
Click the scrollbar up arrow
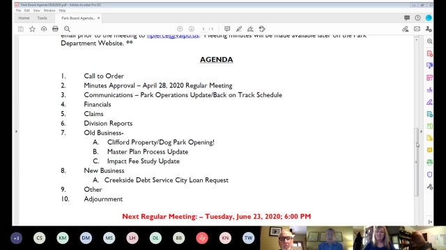click(417, 40)
